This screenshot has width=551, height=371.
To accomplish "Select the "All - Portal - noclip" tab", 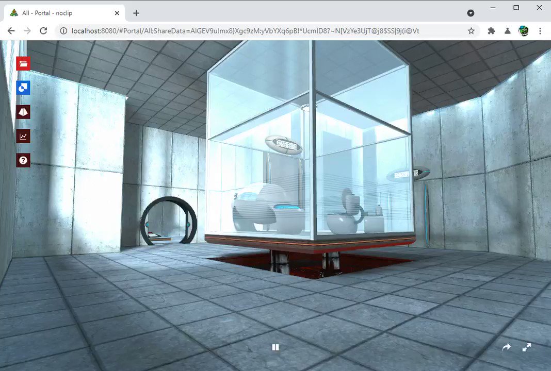I will [x=64, y=13].
